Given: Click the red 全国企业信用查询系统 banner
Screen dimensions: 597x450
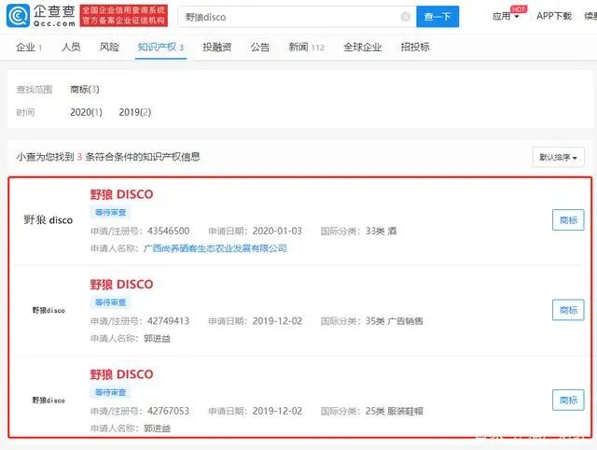Looking at the screenshot, I should (x=124, y=16).
